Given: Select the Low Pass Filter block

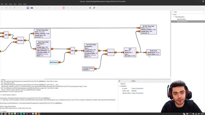Looking at the screenshot, I should 91,50.
